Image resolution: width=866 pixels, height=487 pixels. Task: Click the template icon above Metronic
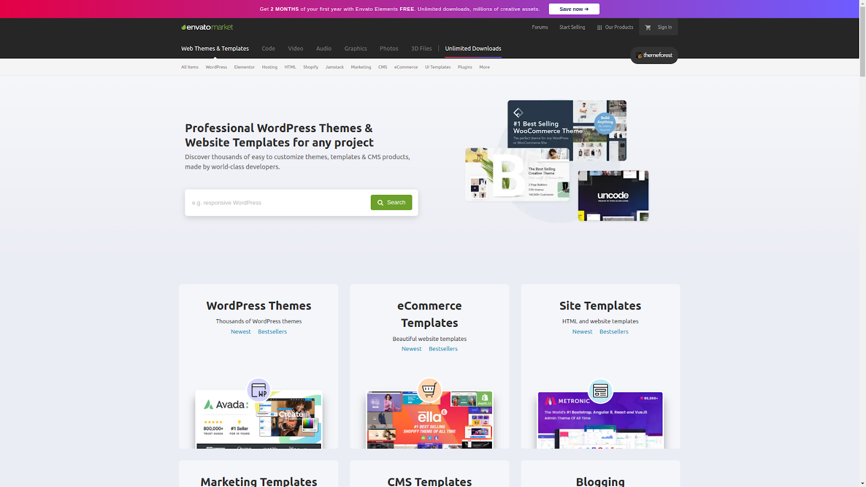coord(600,391)
